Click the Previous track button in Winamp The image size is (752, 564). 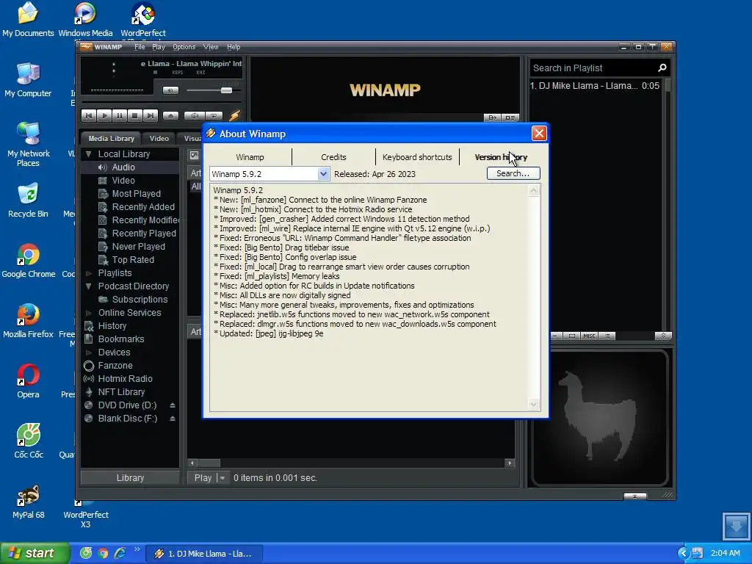(89, 115)
